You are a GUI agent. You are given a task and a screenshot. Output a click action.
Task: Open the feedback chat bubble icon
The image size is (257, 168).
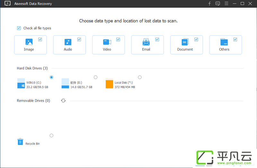point(218,4)
